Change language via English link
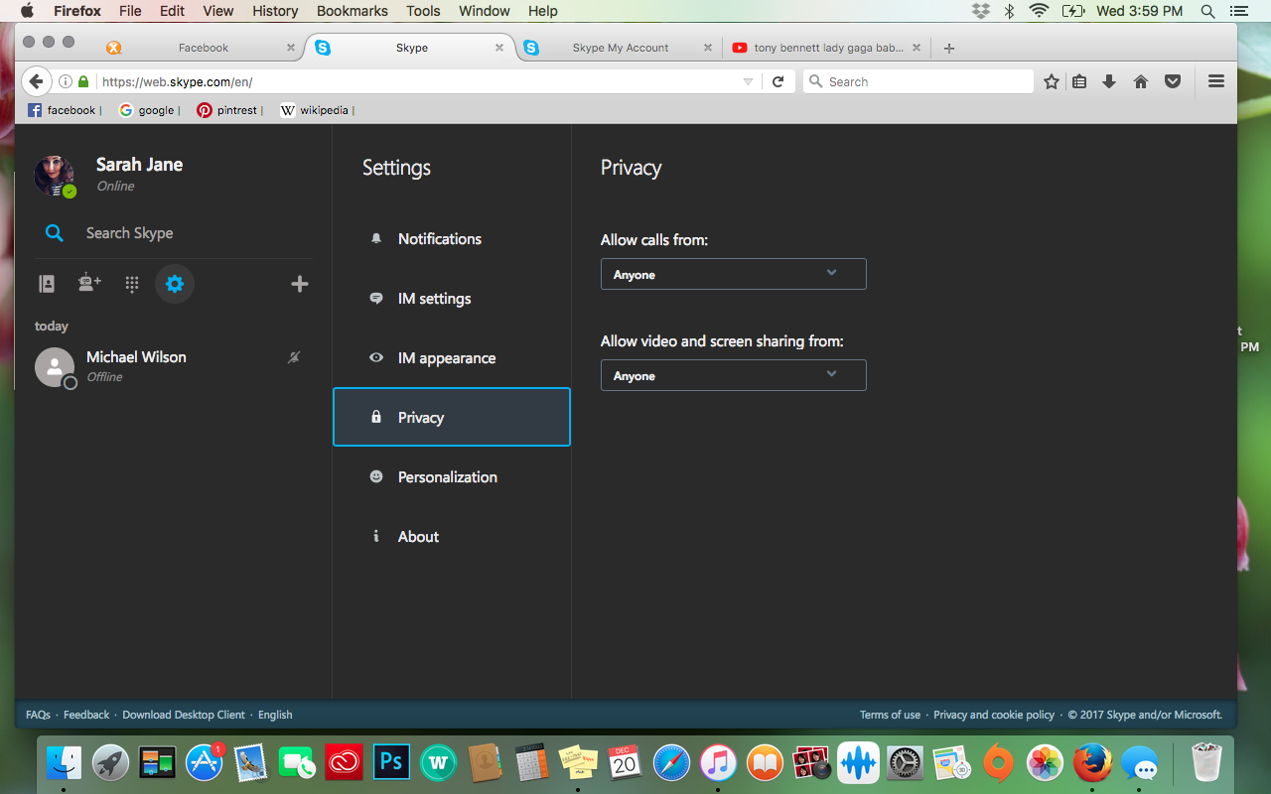The image size is (1271, 794). [275, 715]
